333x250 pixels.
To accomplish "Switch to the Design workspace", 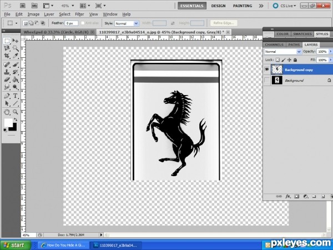I will tap(218, 6).
